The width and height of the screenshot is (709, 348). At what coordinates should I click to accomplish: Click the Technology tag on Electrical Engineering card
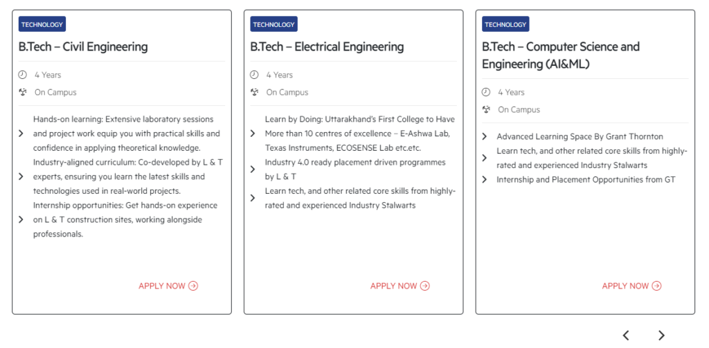point(273,24)
